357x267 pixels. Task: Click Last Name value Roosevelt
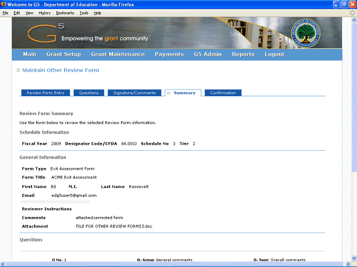coord(139,187)
